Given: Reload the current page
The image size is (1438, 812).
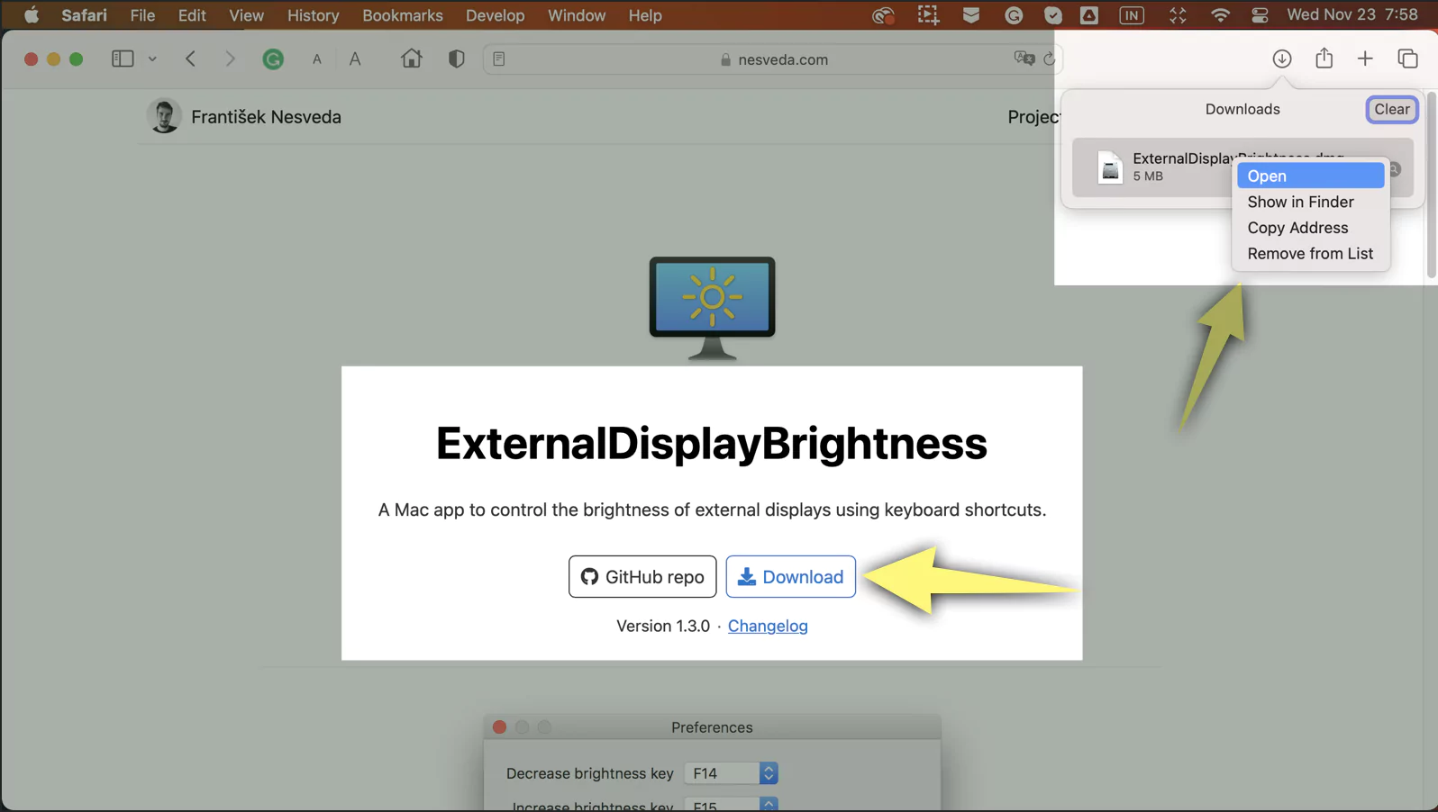Looking at the screenshot, I should click(x=1049, y=59).
